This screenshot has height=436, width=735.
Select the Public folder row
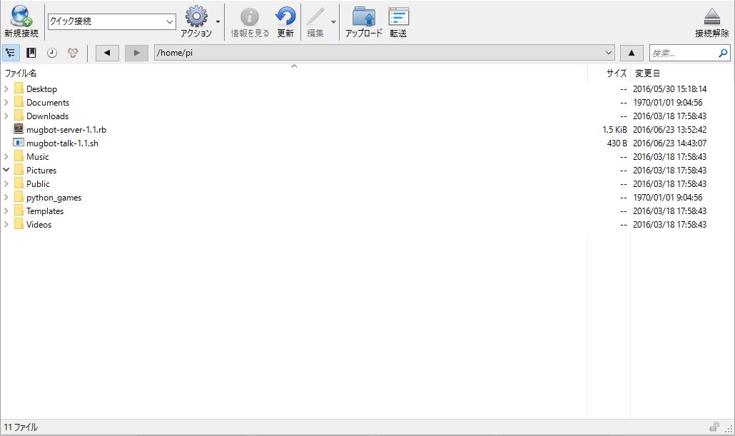click(x=367, y=184)
